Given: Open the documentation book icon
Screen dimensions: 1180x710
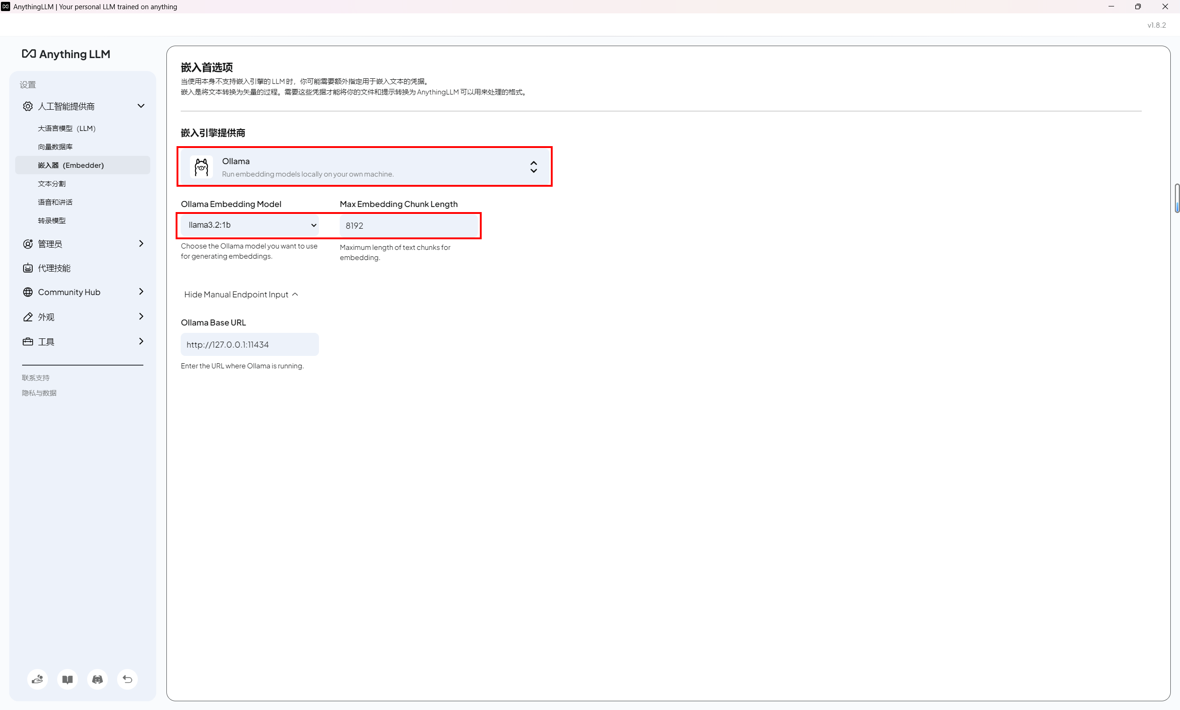Looking at the screenshot, I should [x=67, y=679].
